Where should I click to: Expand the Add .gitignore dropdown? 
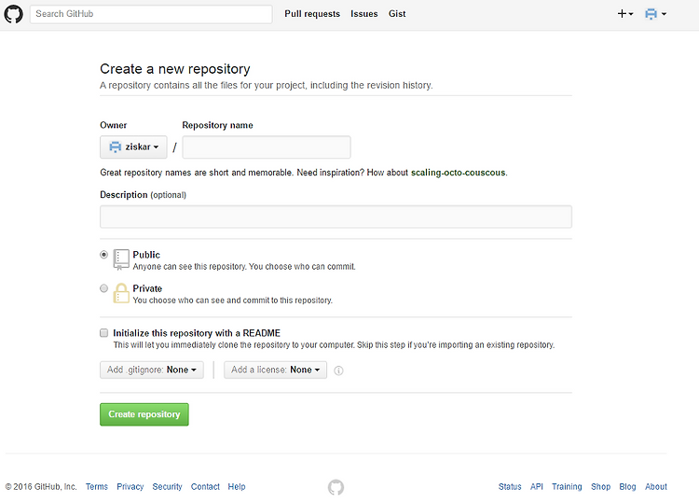coord(152,370)
